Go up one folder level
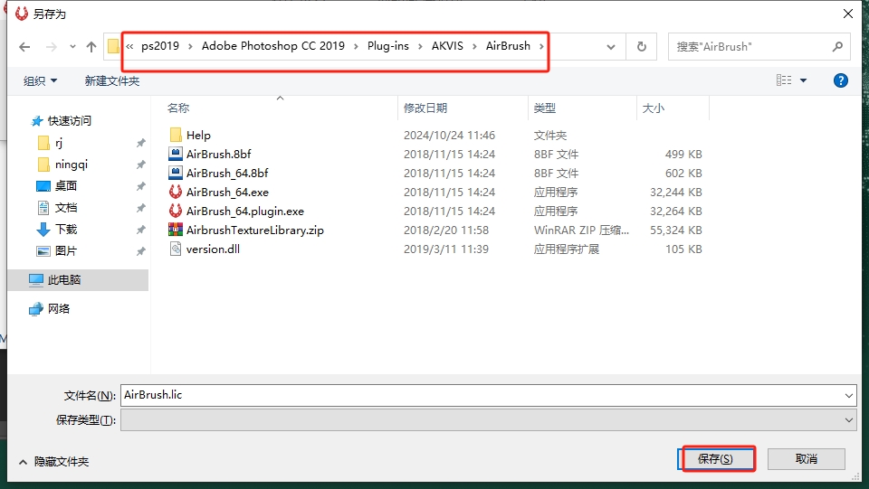 91,47
